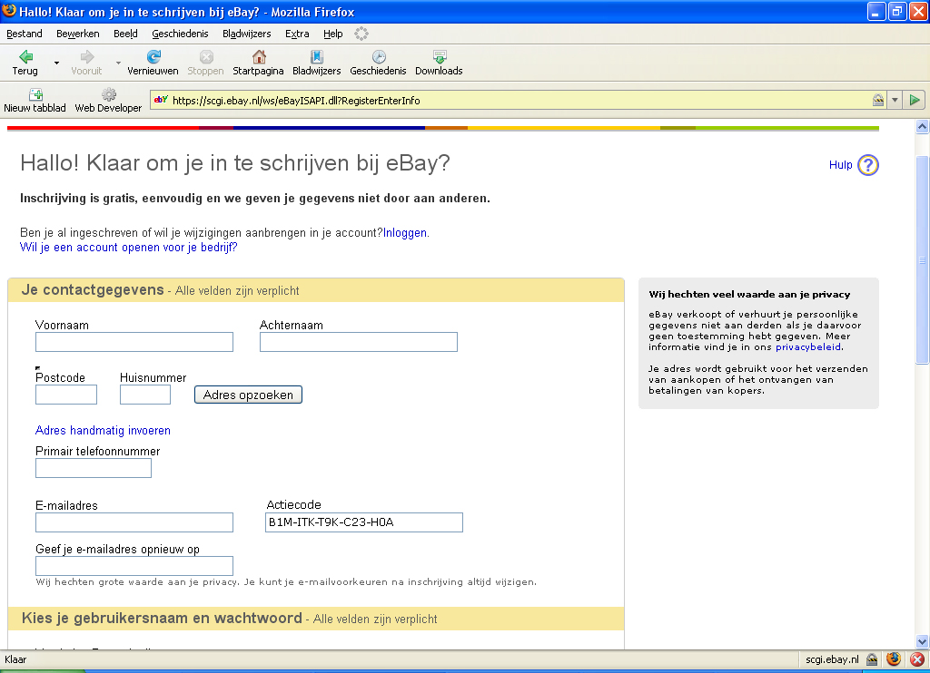Click green Go arrow beside address bar
The image size is (930, 673).
pos(915,101)
